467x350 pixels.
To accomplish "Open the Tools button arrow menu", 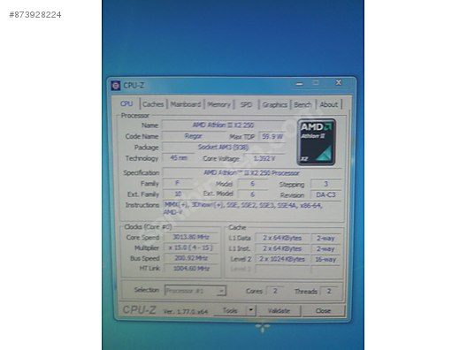I will click(251, 310).
